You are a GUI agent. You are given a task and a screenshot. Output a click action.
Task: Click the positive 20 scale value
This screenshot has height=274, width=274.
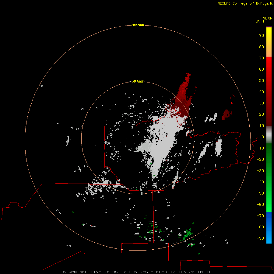(x=262, y=114)
